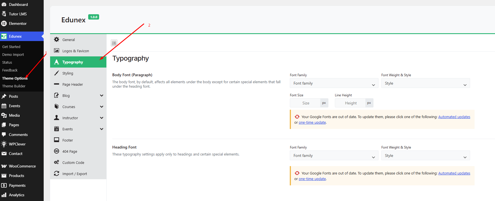Expand the Courses options section
495x201 pixels.
[x=102, y=107]
